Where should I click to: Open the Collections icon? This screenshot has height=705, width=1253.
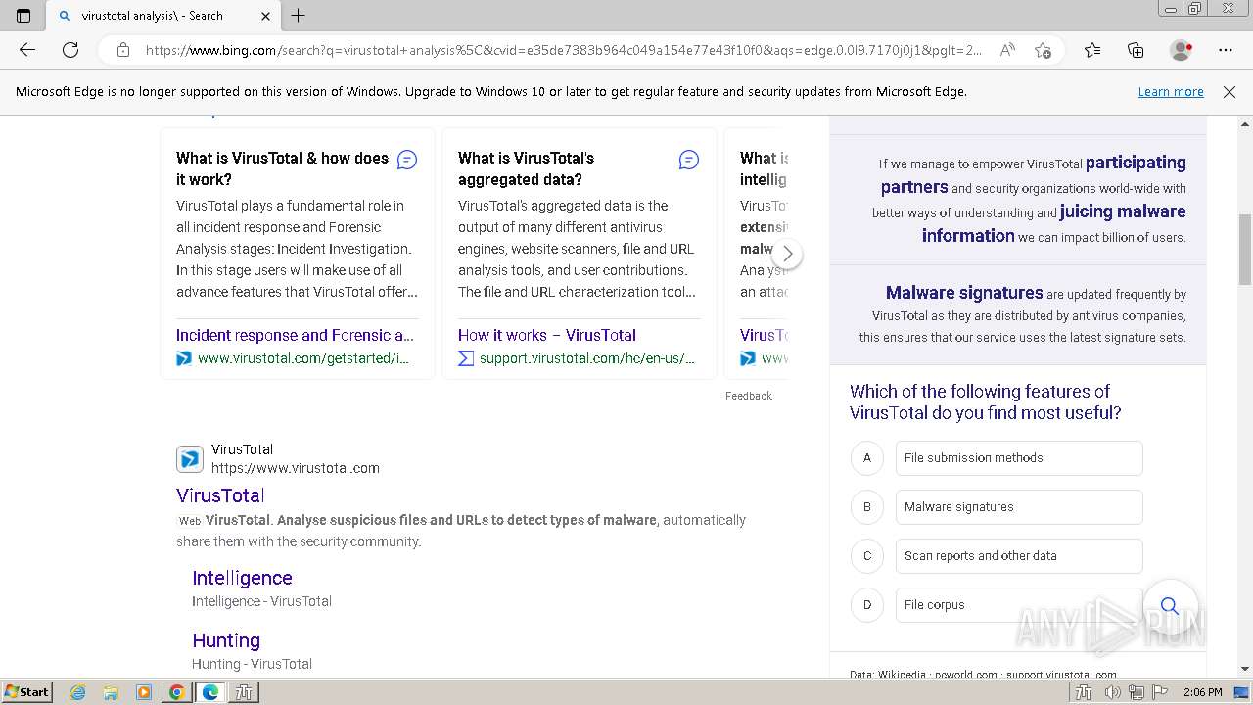pyautogui.click(x=1136, y=50)
